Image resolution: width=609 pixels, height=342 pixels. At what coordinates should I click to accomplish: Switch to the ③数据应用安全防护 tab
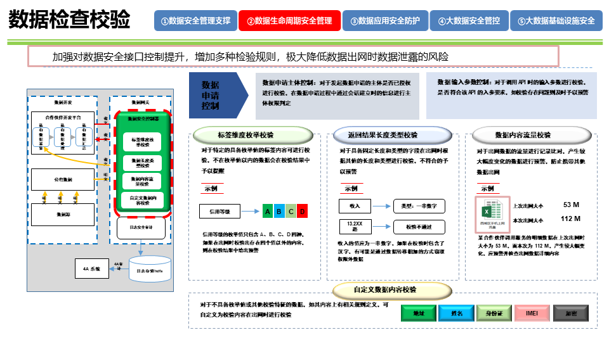pos(385,20)
